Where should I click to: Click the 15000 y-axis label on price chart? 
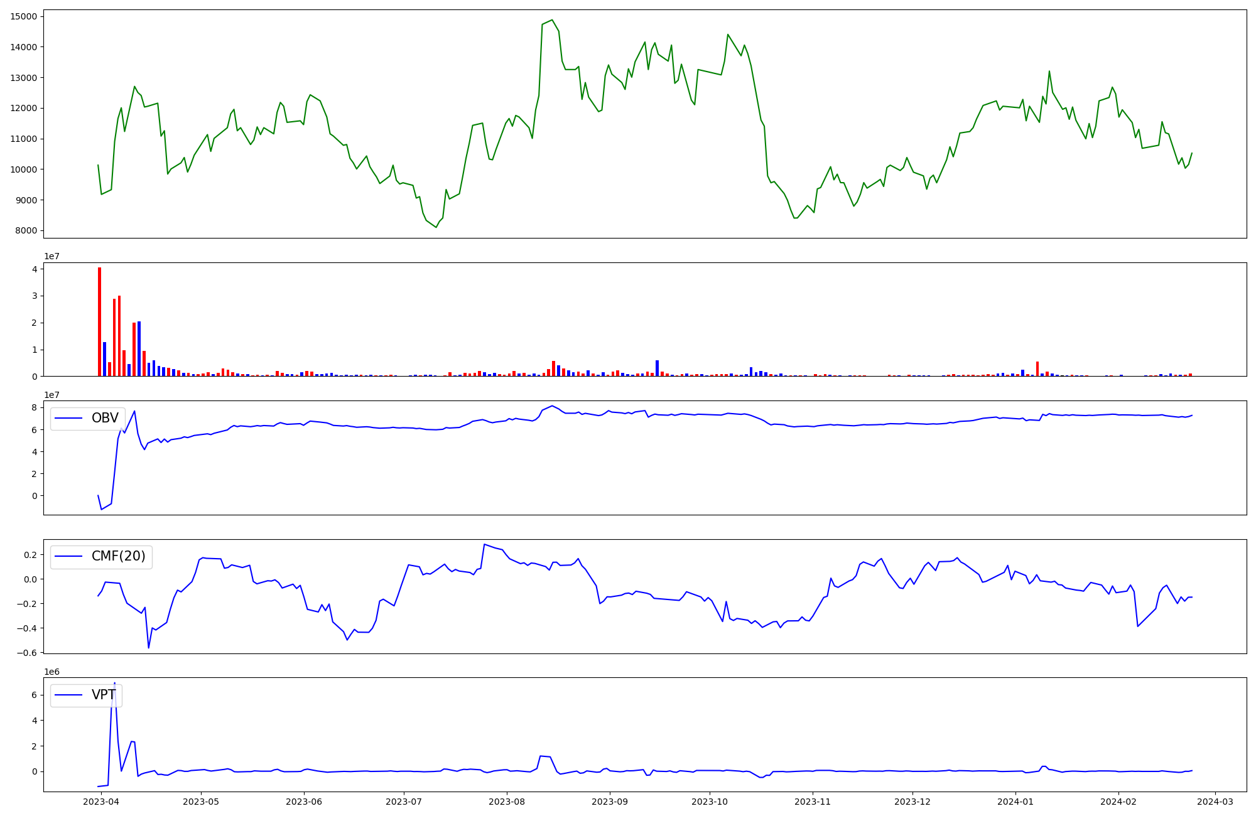click(x=24, y=16)
